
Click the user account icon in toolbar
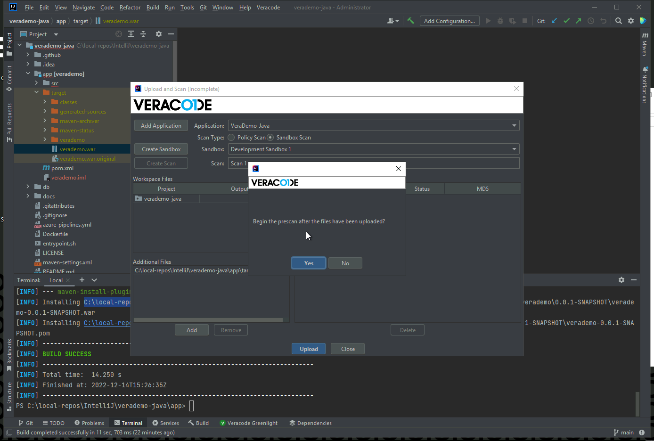[392, 21]
